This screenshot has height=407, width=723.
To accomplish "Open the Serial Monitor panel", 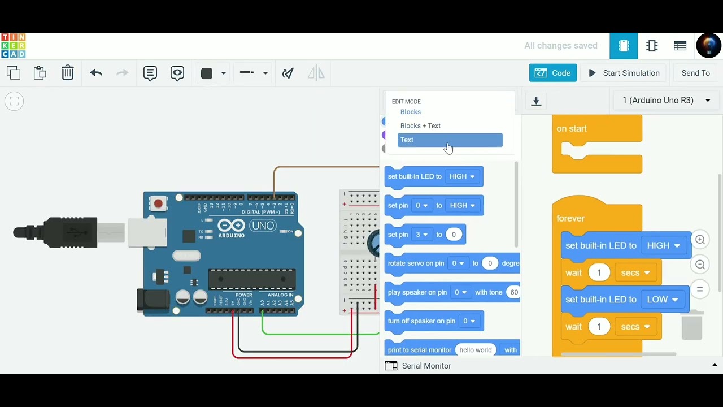I will (426, 366).
